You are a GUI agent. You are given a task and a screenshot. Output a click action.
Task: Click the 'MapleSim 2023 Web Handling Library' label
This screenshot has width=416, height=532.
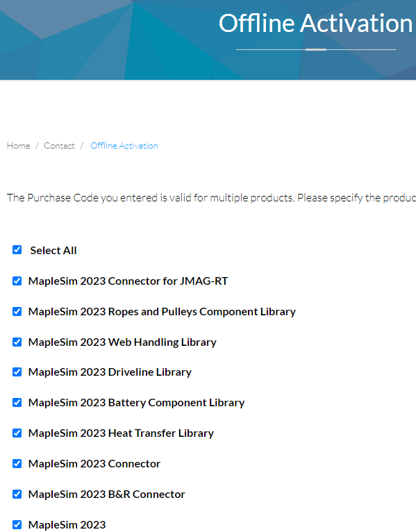click(x=122, y=342)
